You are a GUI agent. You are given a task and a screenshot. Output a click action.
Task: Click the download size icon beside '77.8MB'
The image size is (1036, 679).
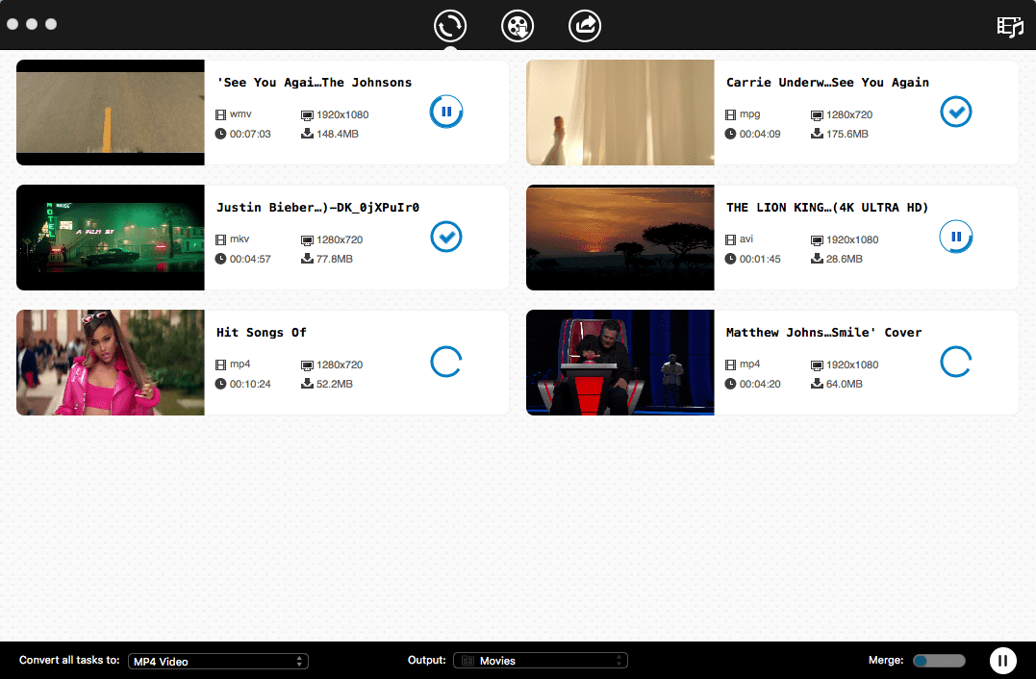pyautogui.click(x=307, y=259)
